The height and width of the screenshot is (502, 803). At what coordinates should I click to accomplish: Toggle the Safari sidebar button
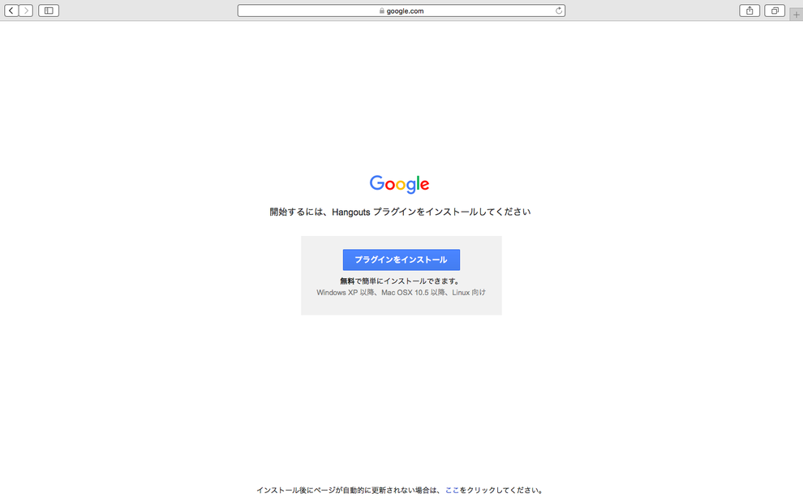click(49, 11)
